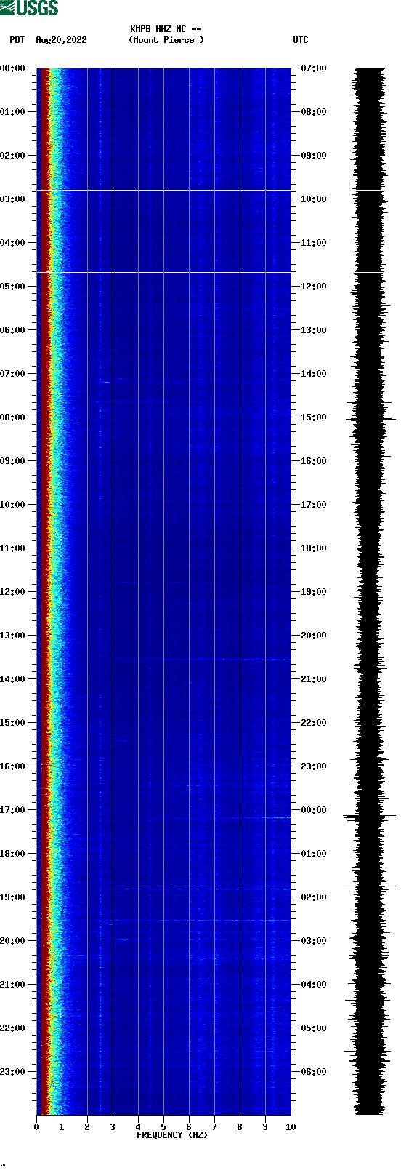Select 05:00 on the UTC axis
Viewport: 401px width, 1173px height.
tap(314, 1028)
